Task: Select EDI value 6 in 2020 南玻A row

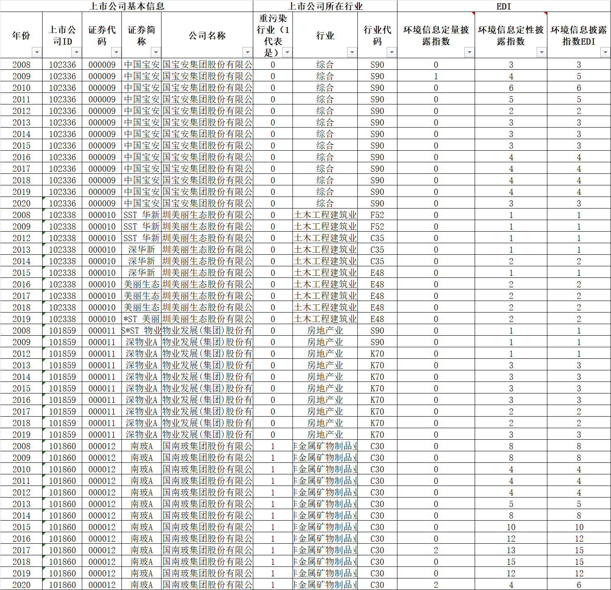Action: (x=579, y=585)
